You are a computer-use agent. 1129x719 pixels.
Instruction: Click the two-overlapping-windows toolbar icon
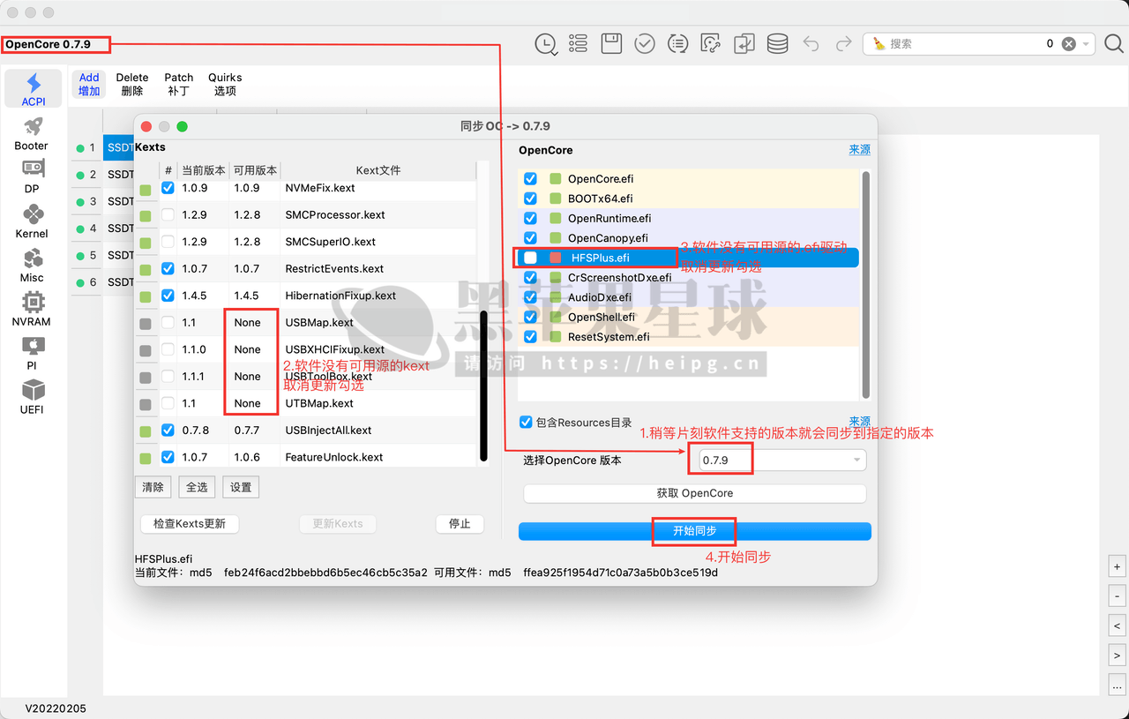click(x=744, y=43)
